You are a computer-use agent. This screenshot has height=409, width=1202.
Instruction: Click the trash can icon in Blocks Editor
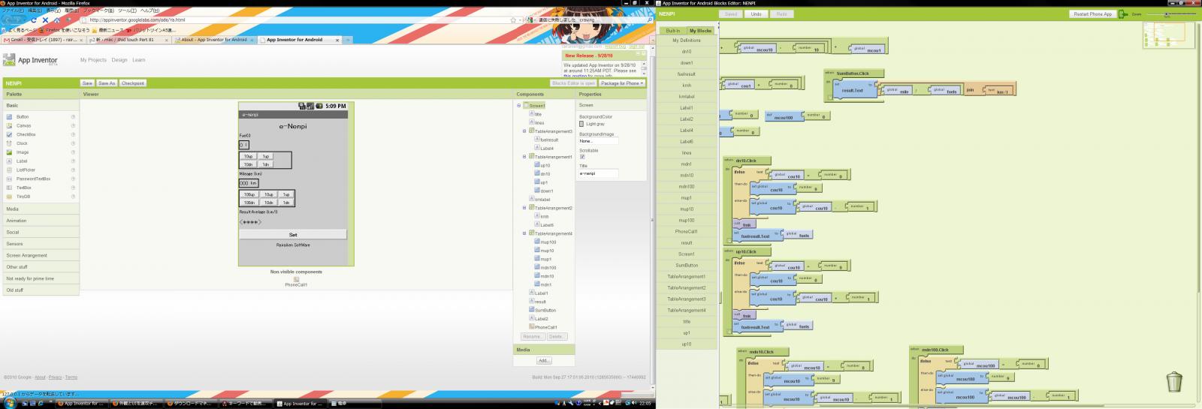1173,382
